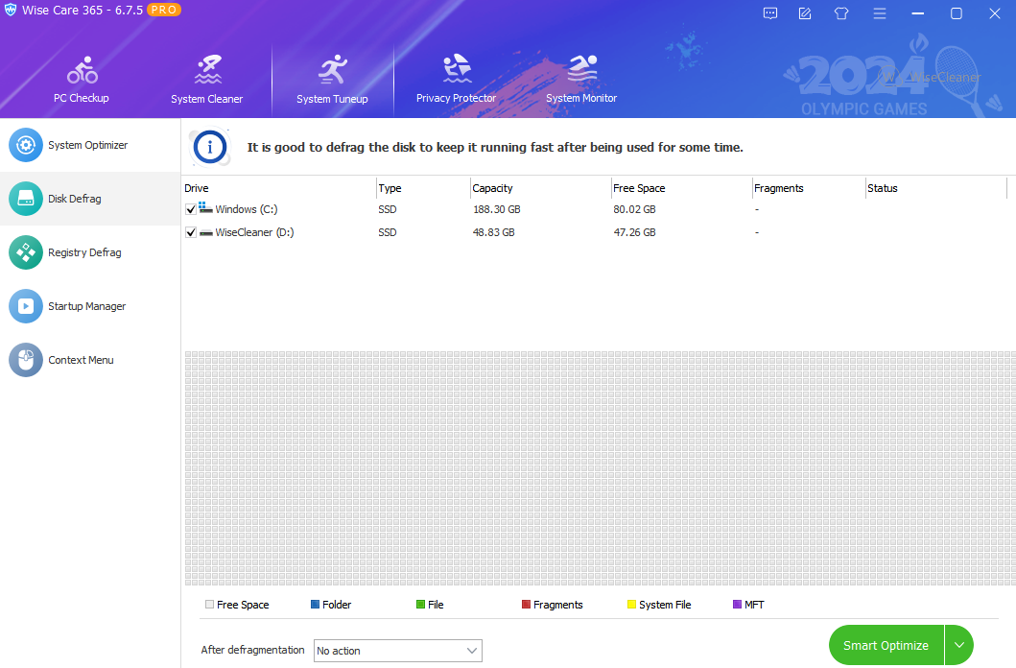Click the 80.02 GB free space value

tap(634, 209)
